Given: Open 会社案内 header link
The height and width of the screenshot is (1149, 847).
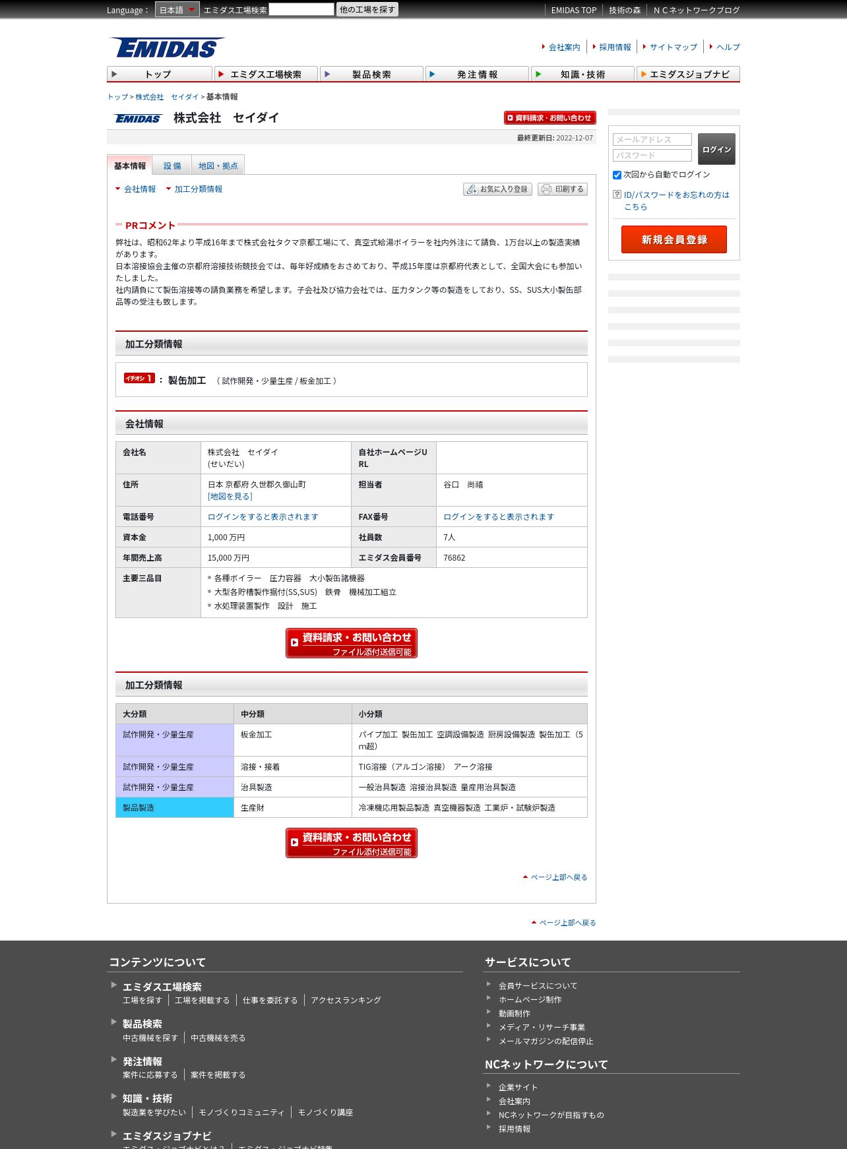Looking at the screenshot, I should click(564, 47).
